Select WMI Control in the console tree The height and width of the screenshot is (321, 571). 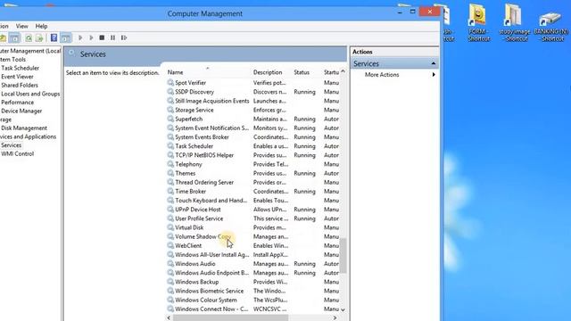click(x=18, y=153)
